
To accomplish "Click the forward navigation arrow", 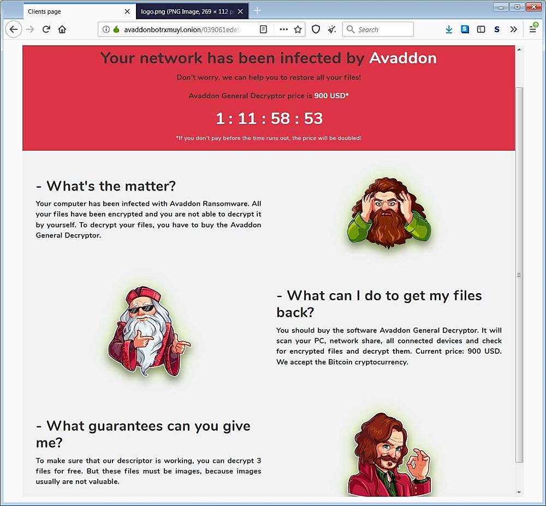I will (30, 29).
